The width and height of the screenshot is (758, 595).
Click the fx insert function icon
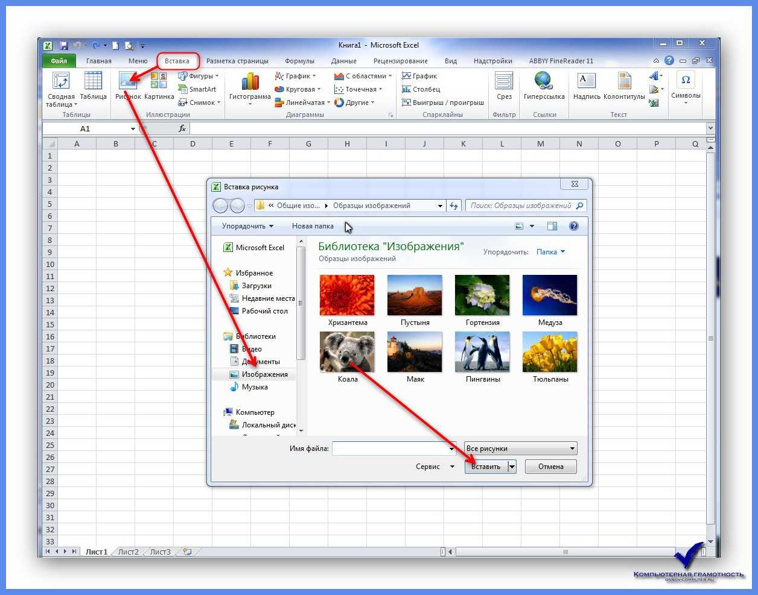coord(182,128)
